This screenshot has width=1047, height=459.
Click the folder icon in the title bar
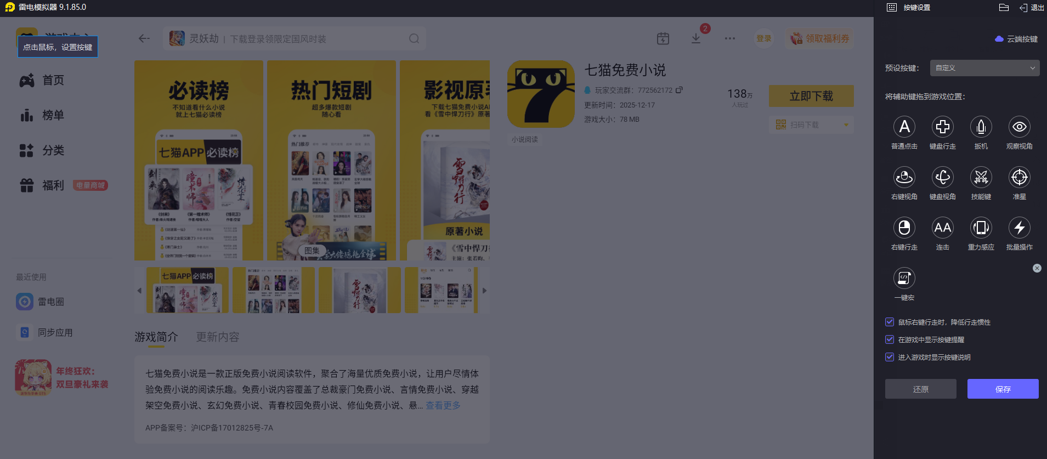[1004, 8]
